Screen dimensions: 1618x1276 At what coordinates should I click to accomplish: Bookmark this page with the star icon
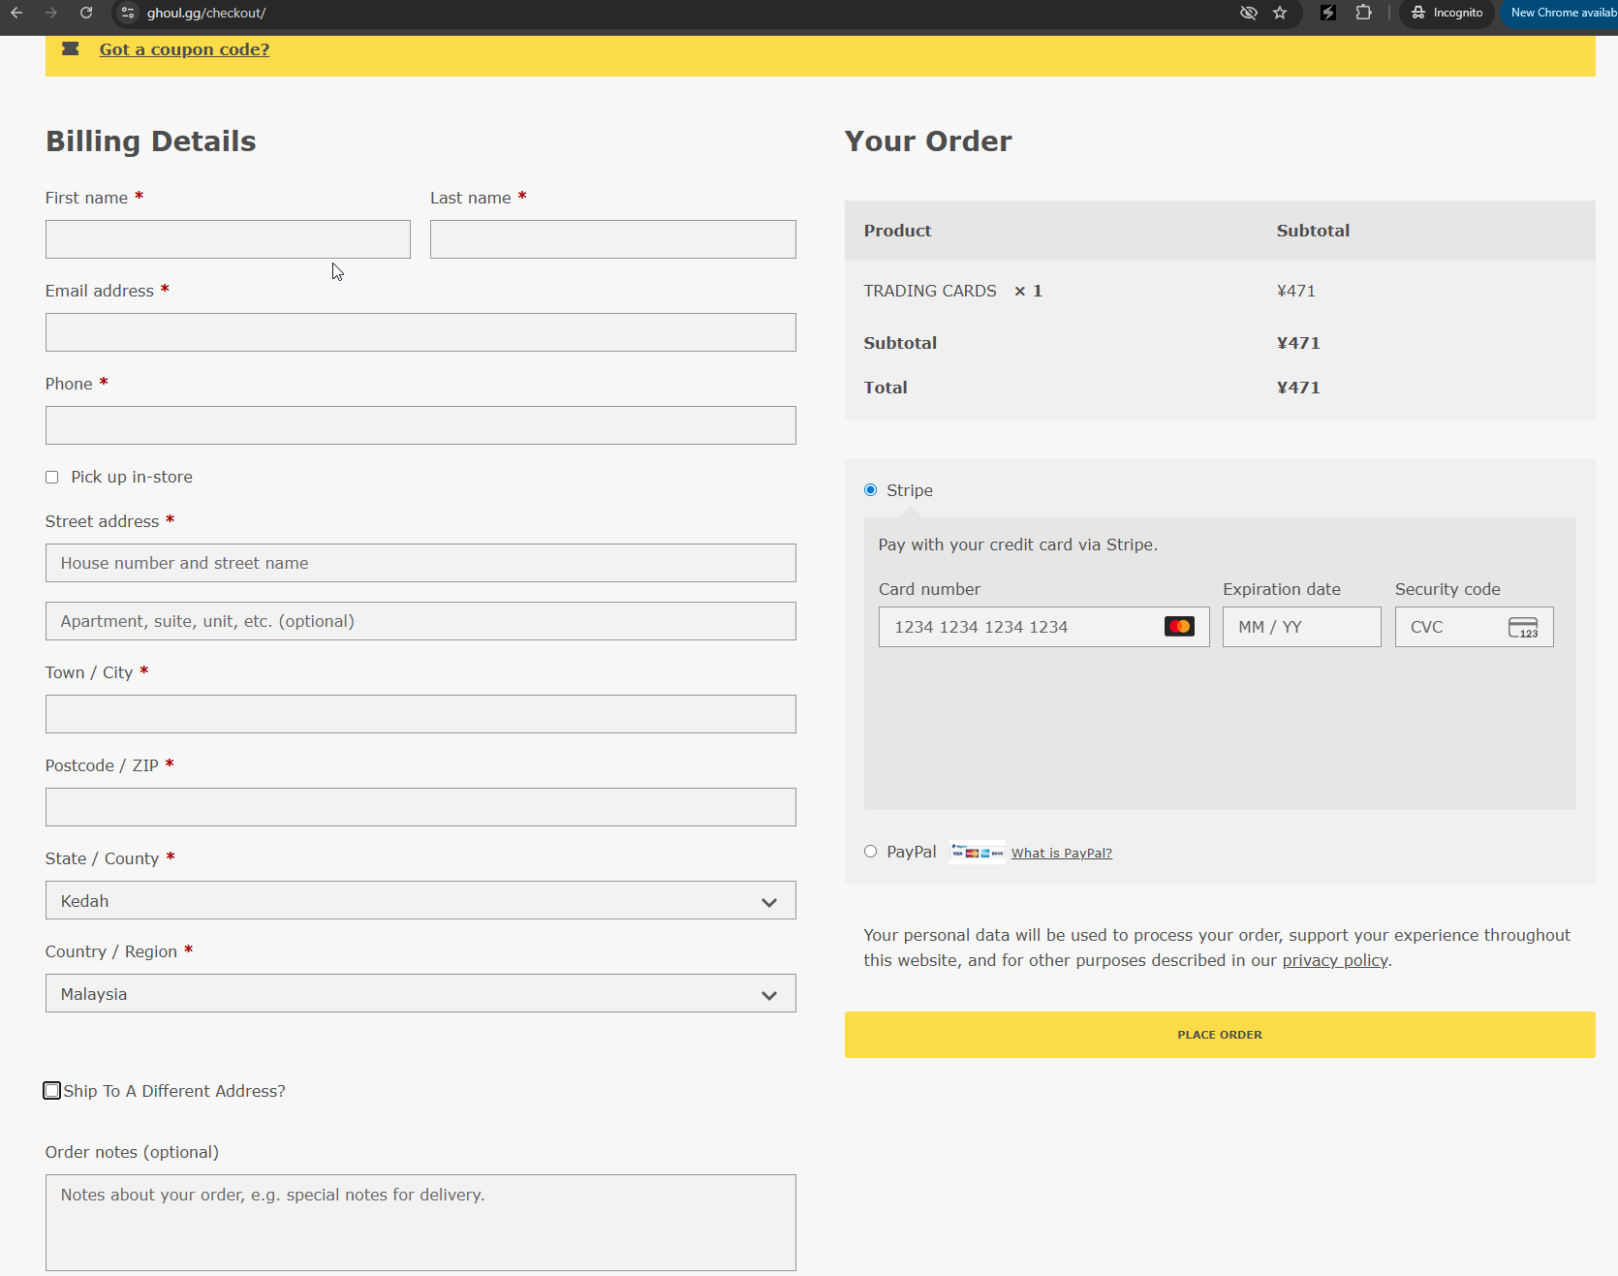[x=1280, y=13]
